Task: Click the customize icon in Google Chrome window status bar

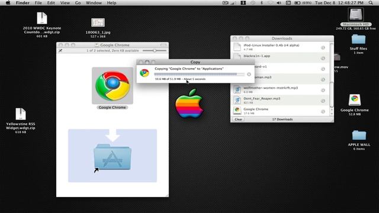Action: pos(60,50)
